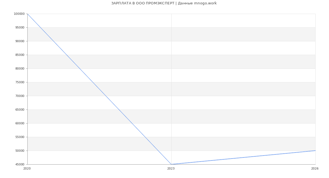
Task: Select the 90000 y-axis label
Action: (x=19, y=41)
